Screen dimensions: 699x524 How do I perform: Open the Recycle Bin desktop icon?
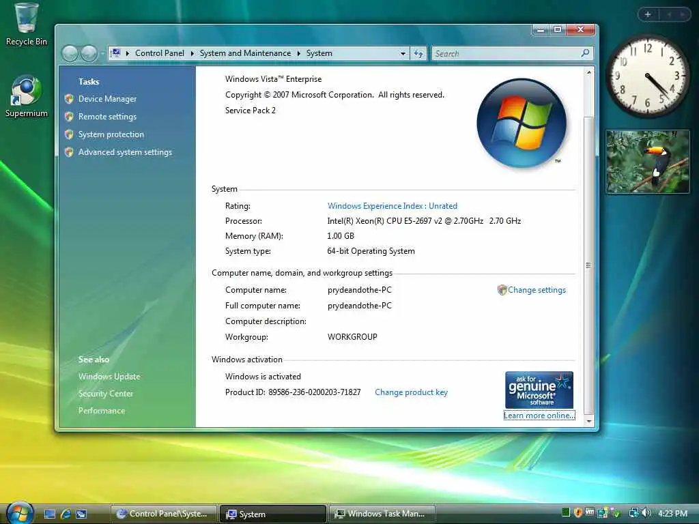[x=26, y=23]
